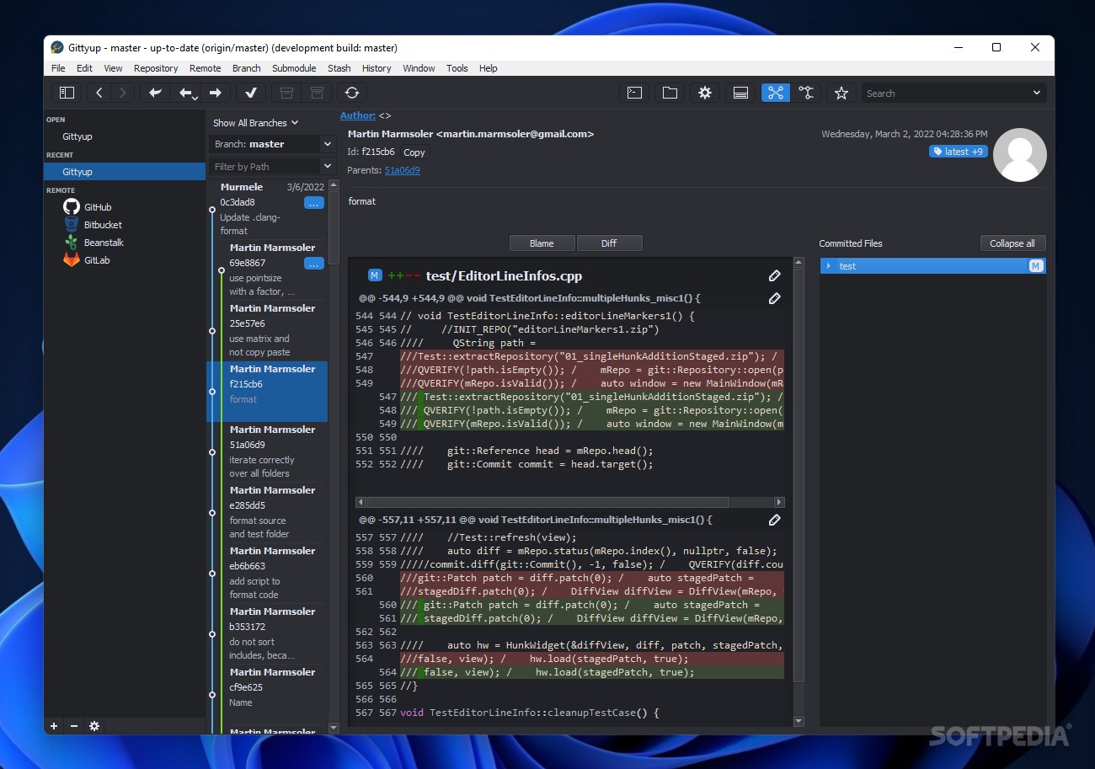Select commit 51a06d9 iterate correctly

[268, 452]
